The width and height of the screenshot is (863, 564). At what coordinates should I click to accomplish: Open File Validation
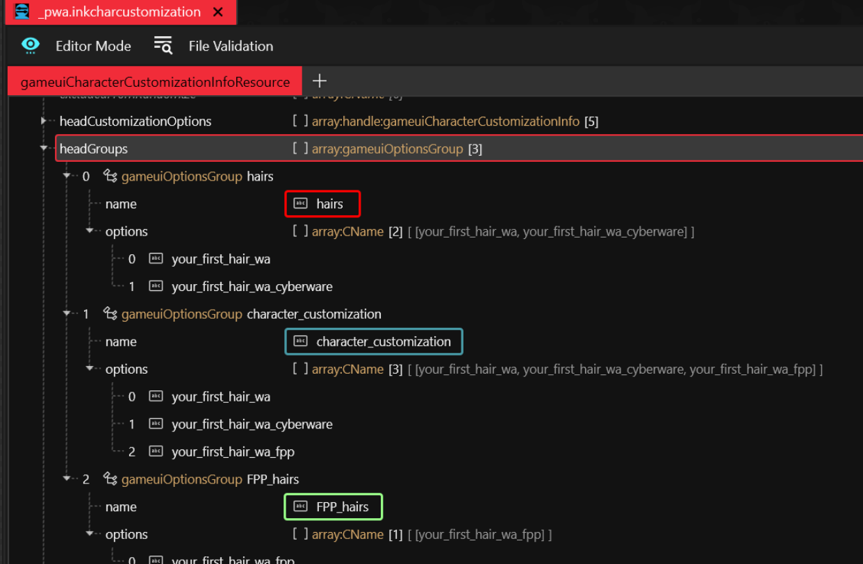pos(230,46)
